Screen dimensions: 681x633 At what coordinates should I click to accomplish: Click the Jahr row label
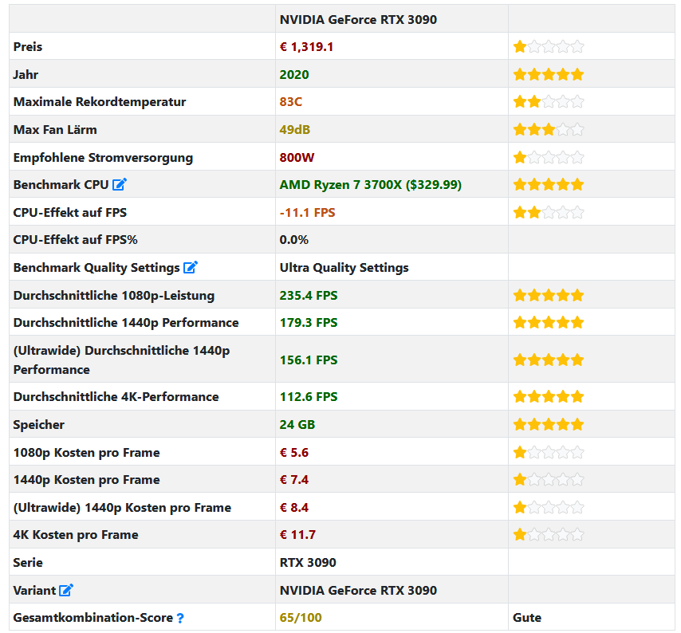click(26, 74)
